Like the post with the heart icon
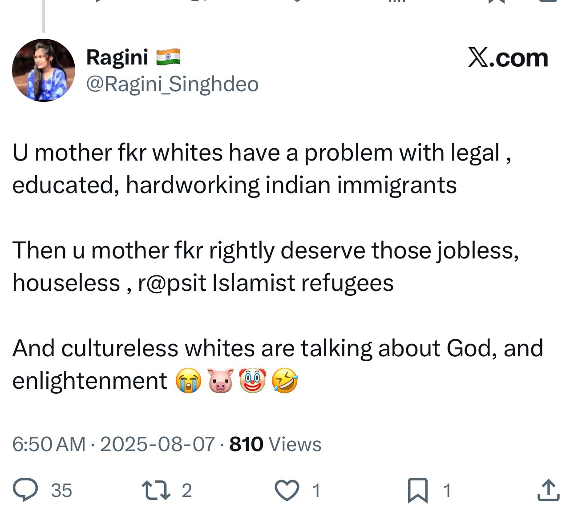Image resolution: width=574 pixels, height=524 pixels. [x=287, y=490]
